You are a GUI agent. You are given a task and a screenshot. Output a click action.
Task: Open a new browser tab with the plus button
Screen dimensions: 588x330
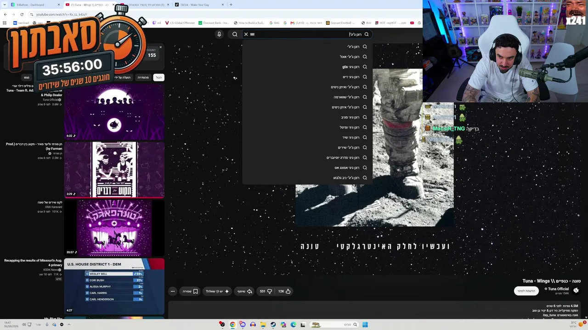click(231, 5)
